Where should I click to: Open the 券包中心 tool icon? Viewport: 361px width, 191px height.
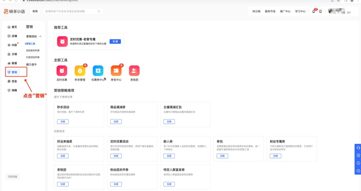[x=116, y=71]
